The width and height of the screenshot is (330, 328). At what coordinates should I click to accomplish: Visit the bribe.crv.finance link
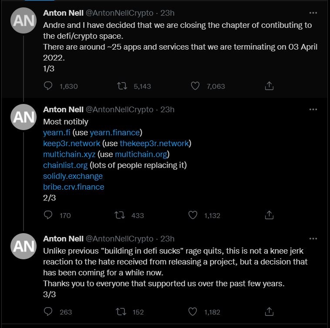[74, 187]
